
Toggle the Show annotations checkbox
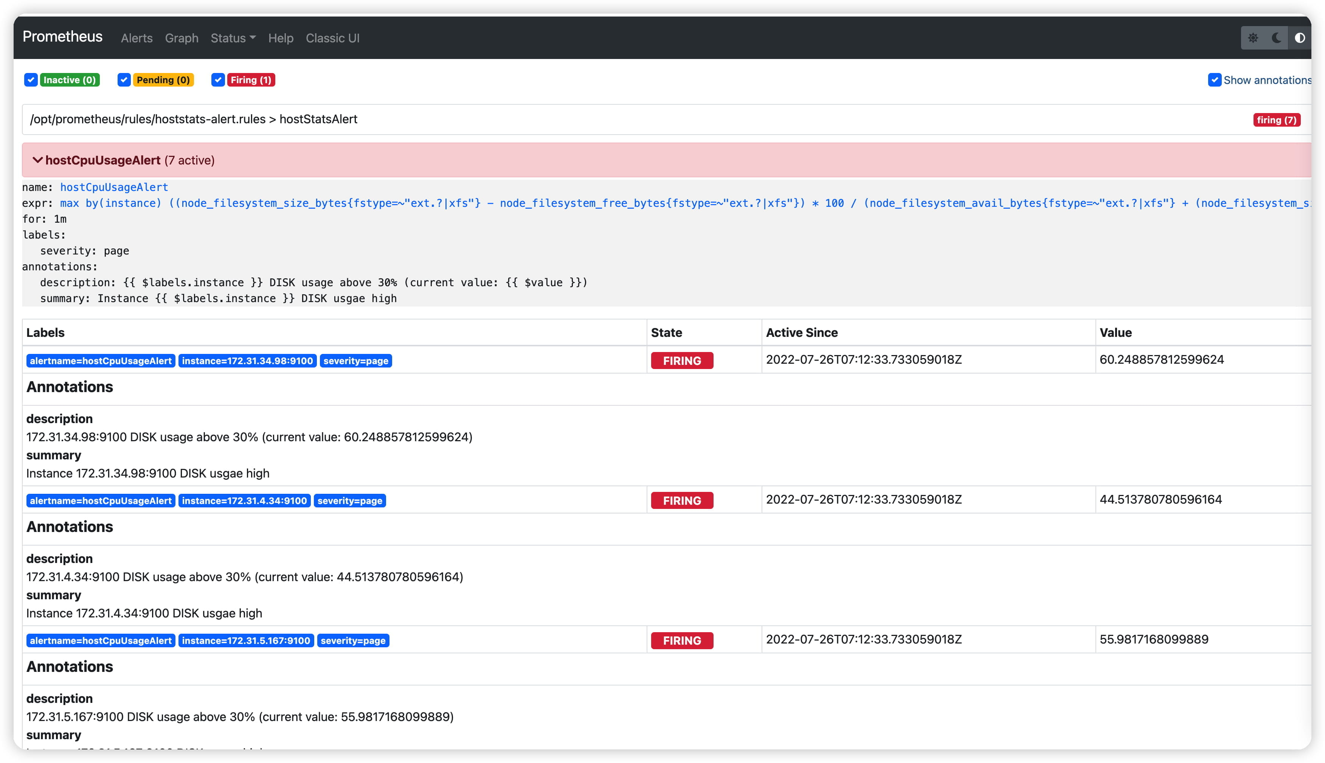pos(1215,80)
